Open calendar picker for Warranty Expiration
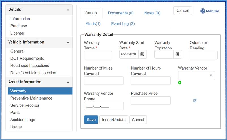The width and height of the screenshot is (227, 140). [x=177, y=54]
